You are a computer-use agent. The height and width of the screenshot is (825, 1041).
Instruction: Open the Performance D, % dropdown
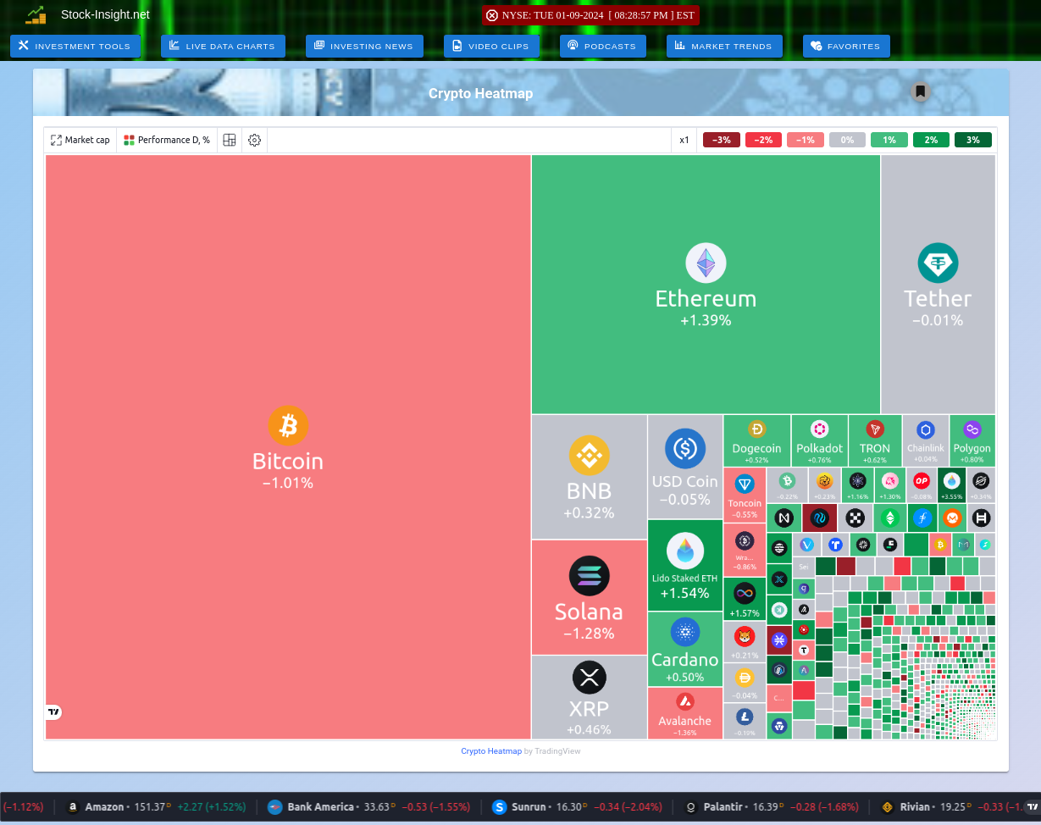(x=167, y=140)
